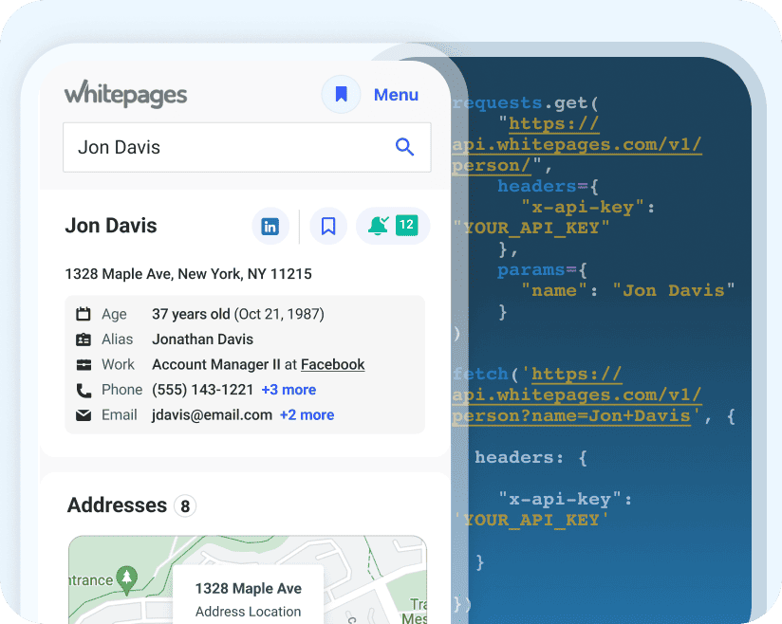Focus the Jon Davis search field
The width and height of the screenshot is (782, 624).
click(247, 148)
